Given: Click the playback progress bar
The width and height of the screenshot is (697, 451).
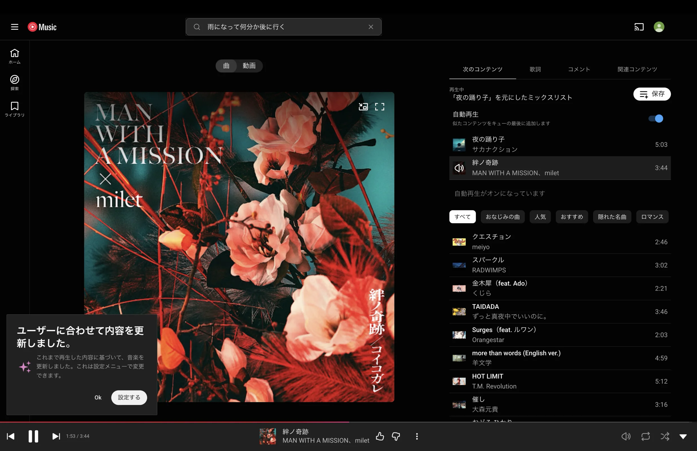Looking at the screenshot, I should [x=348, y=422].
